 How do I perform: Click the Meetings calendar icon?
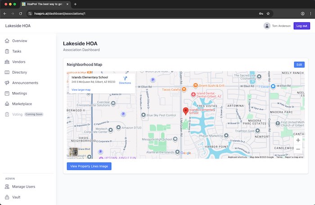click(7, 94)
